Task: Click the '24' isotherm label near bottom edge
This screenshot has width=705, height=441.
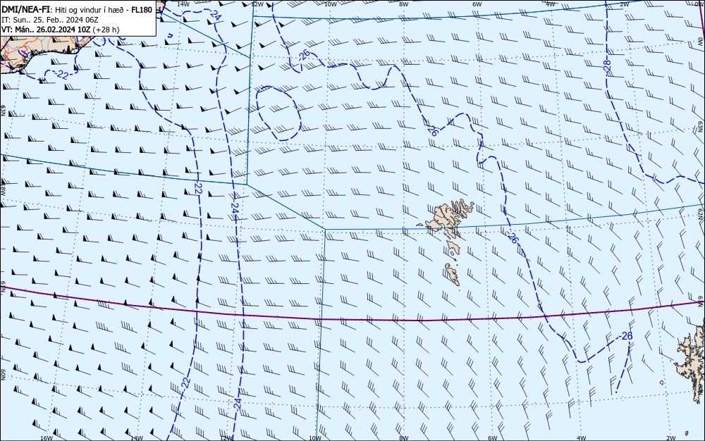Action: 238,403
